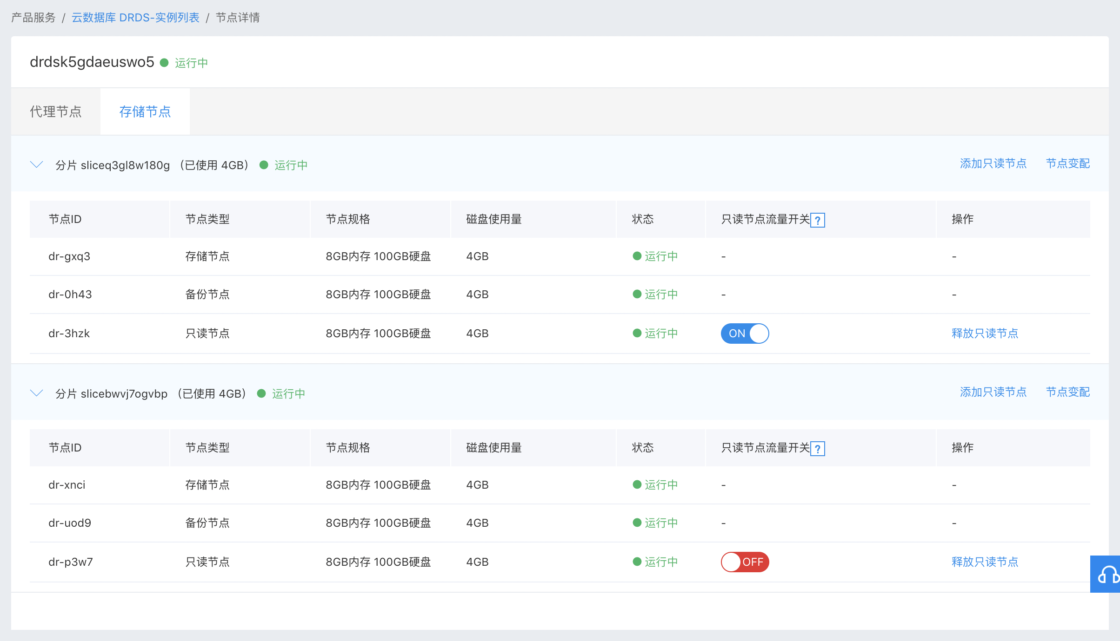This screenshot has height=641, width=1120.
Task: Collapse shard slicebwvj7ogvbp section
Action: [36, 393]
